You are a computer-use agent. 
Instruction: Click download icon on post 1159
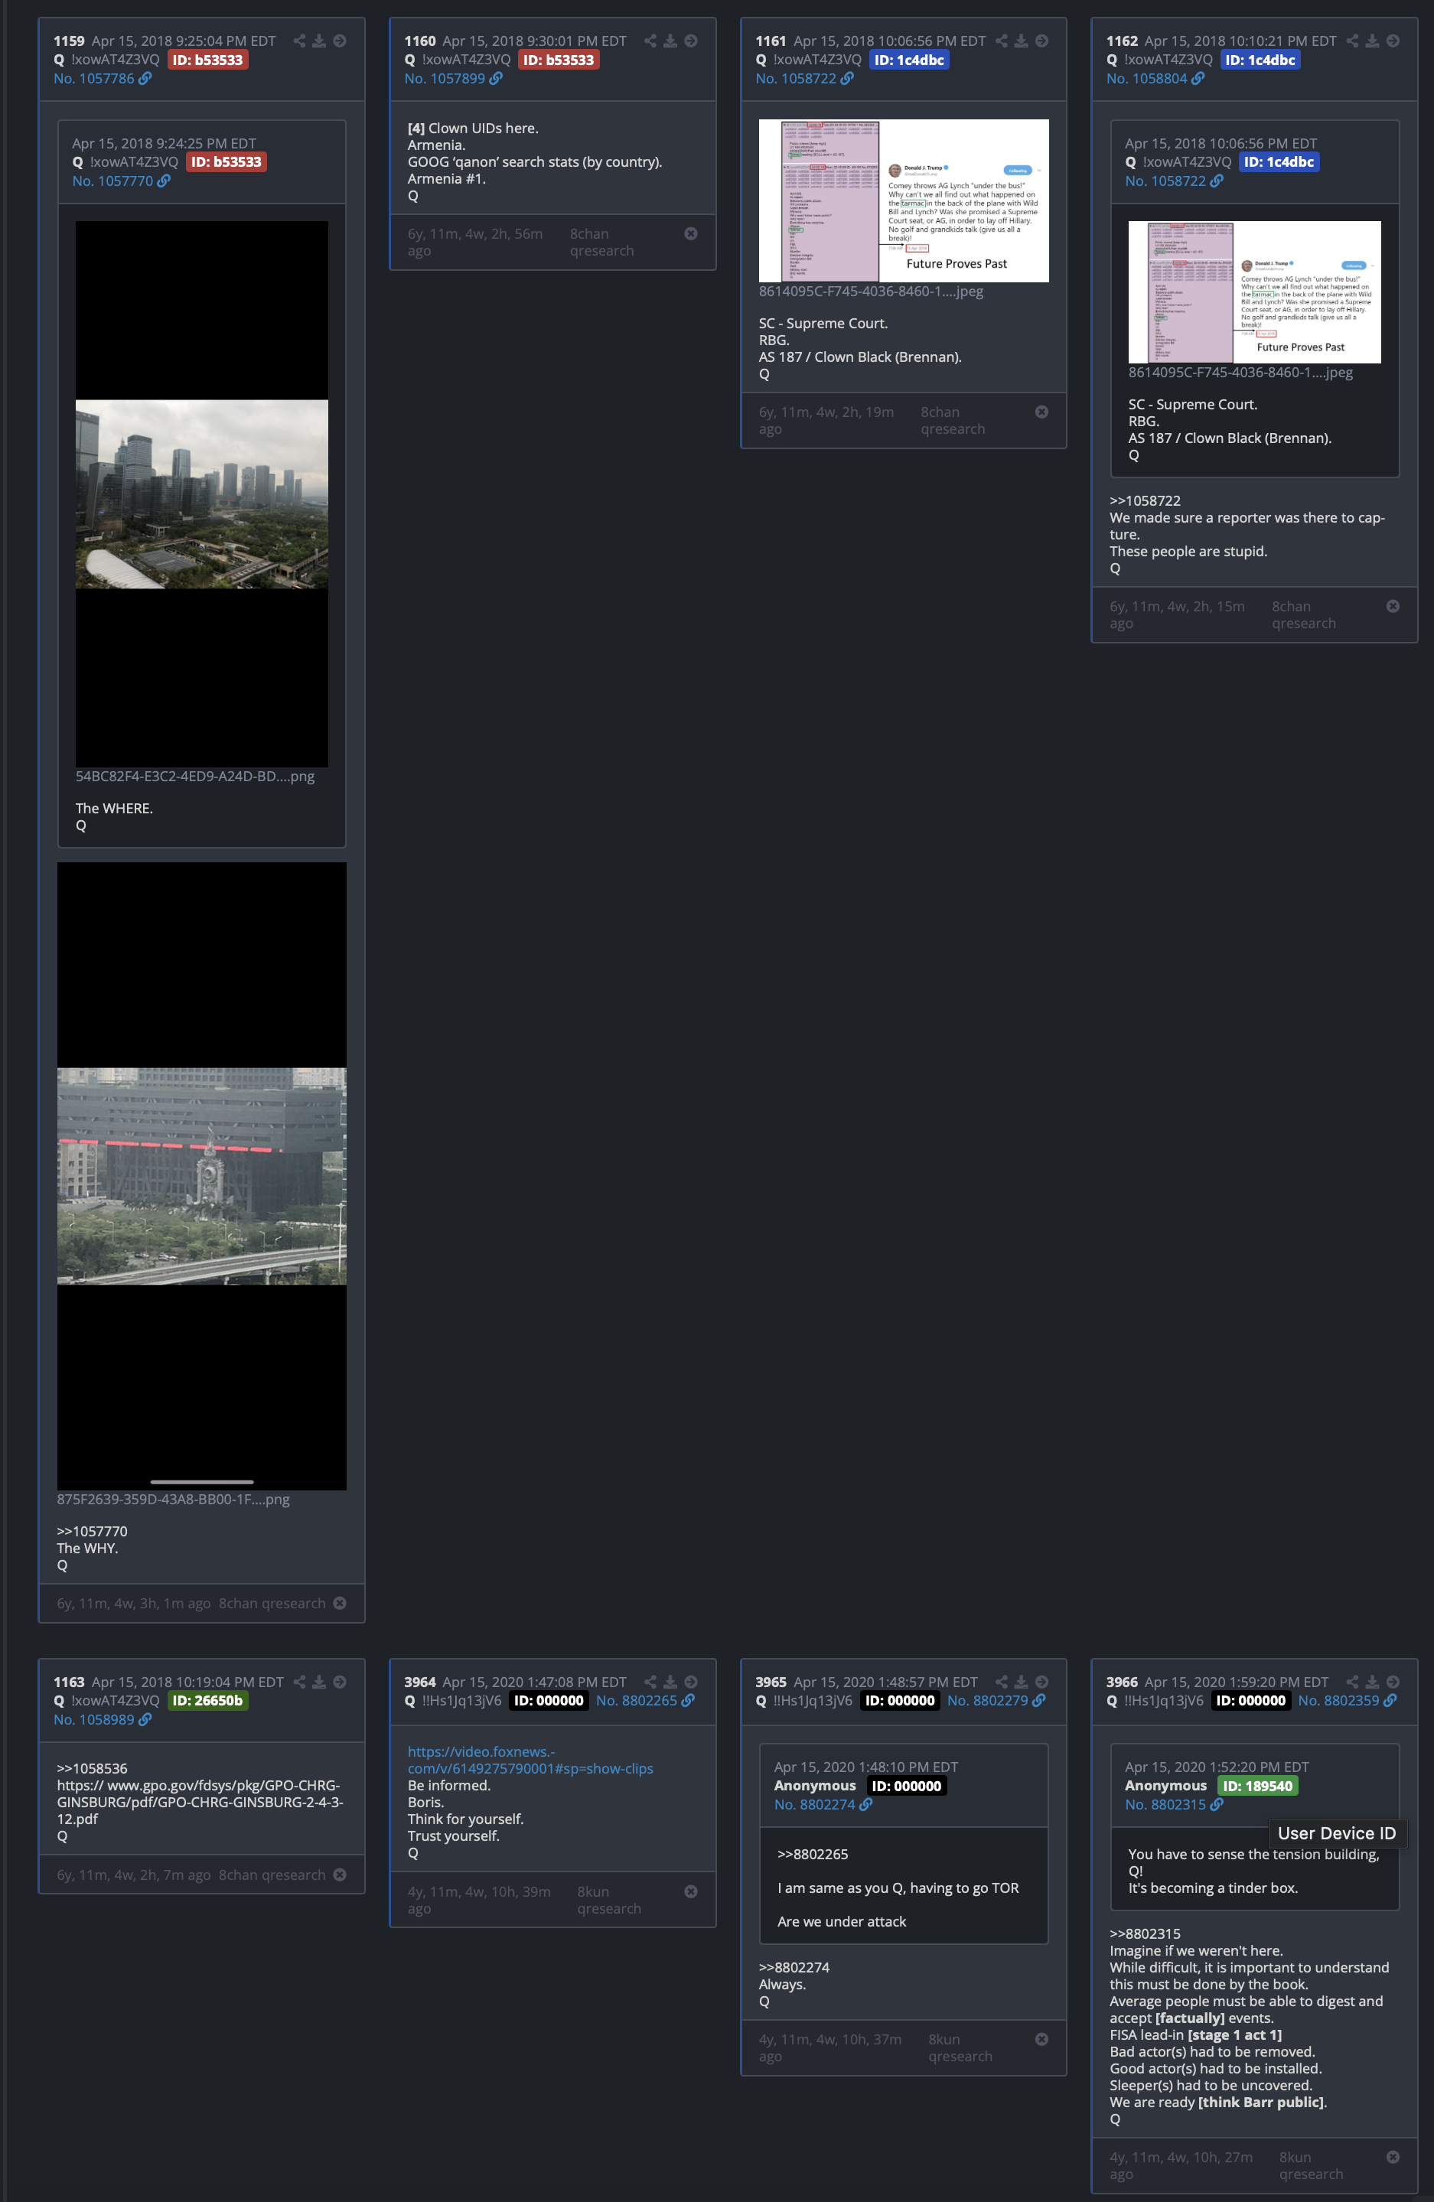(319, 41)
